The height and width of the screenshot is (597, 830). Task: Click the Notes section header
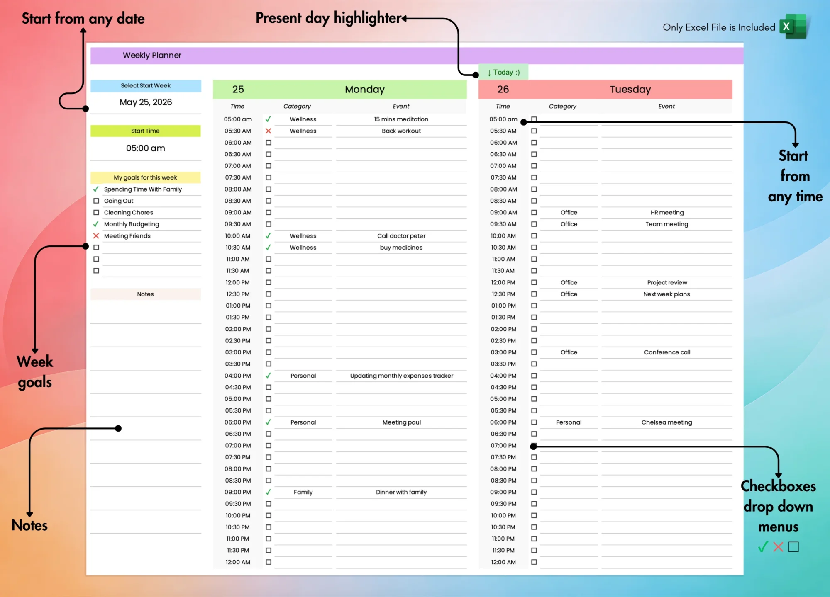coord(146,294)
